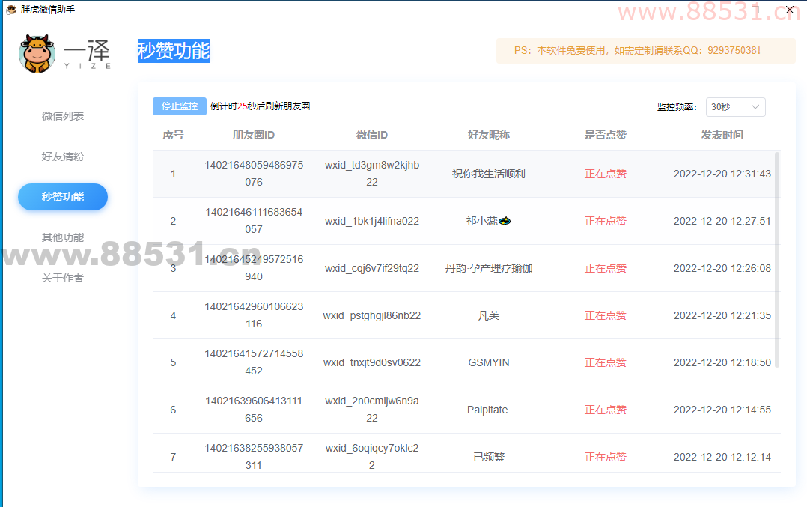Screen dimensions: 807x507
Task: Click the countdown refresh text
Action: pos(260,106)
